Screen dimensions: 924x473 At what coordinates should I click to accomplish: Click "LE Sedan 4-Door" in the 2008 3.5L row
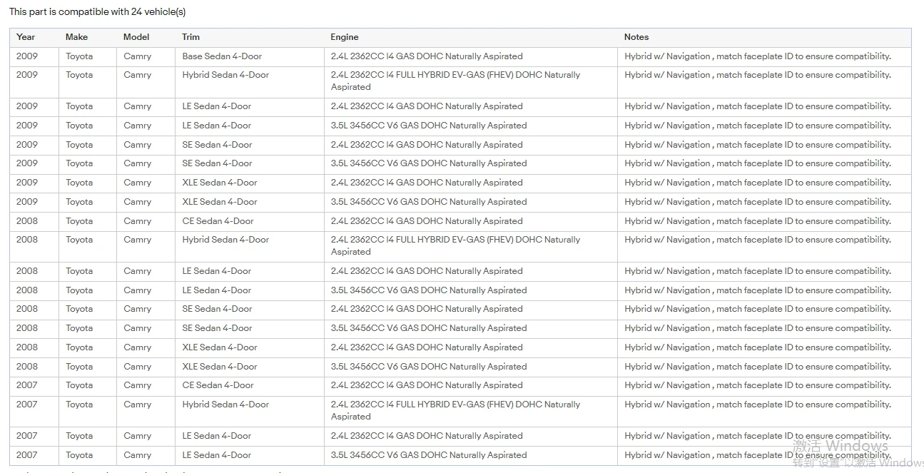217,290
